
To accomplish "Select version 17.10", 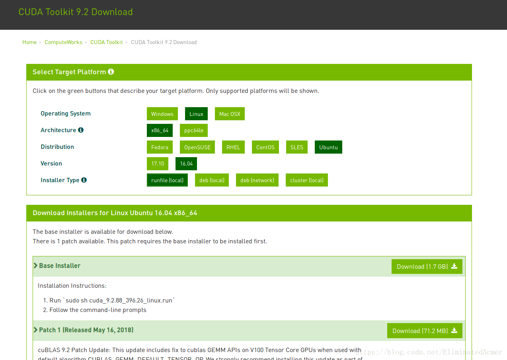I will pyautogui.click(x=158, y=164).
